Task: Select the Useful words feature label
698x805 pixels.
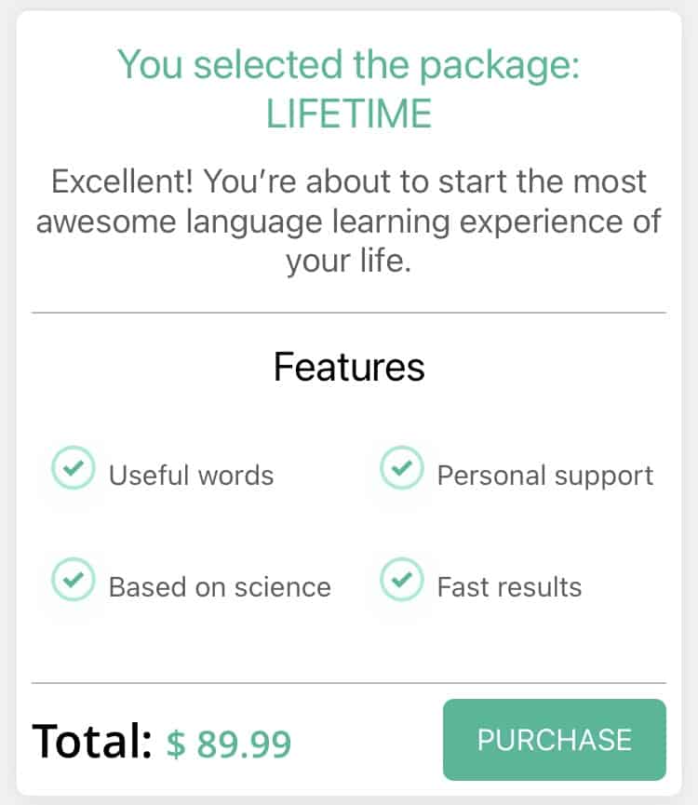Action: [191, 476]
